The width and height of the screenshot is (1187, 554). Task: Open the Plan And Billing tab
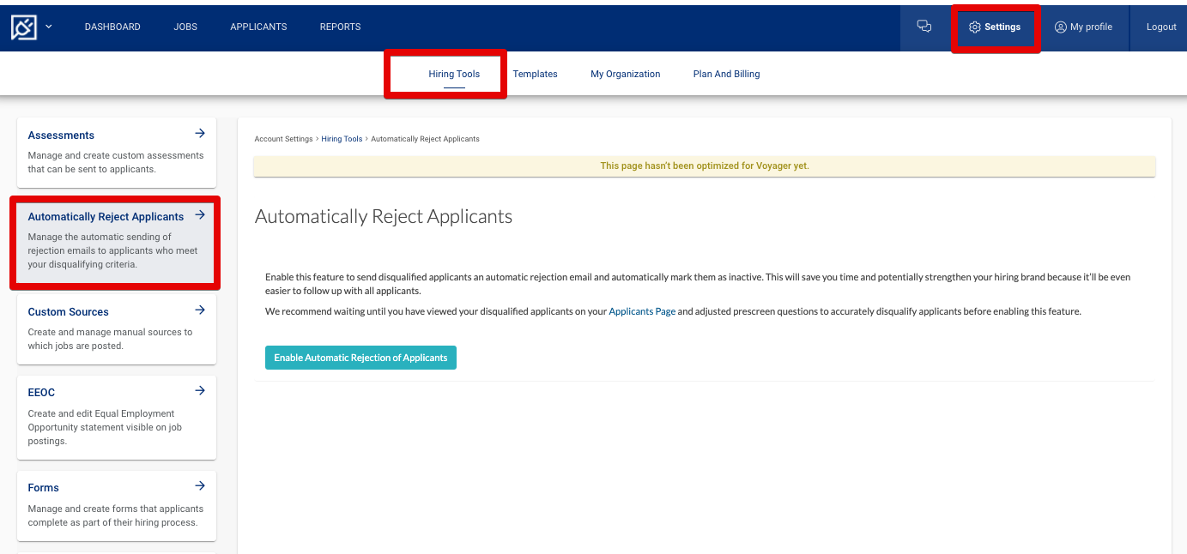[x=726, y=74]
